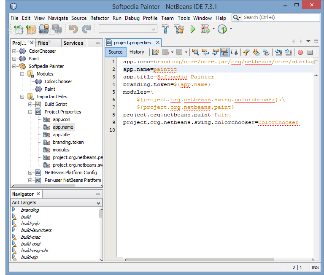Select the app.title tree item

coord(61,135)
